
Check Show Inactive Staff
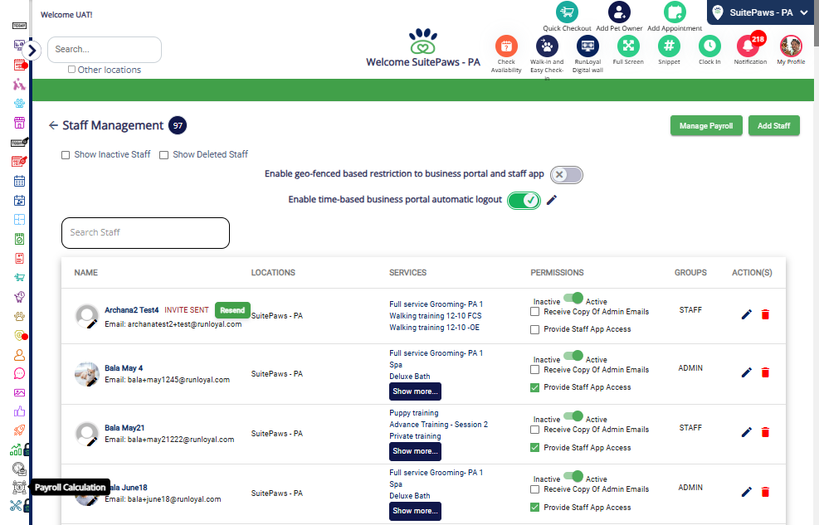pyautogui.click(x=66, y=155)
